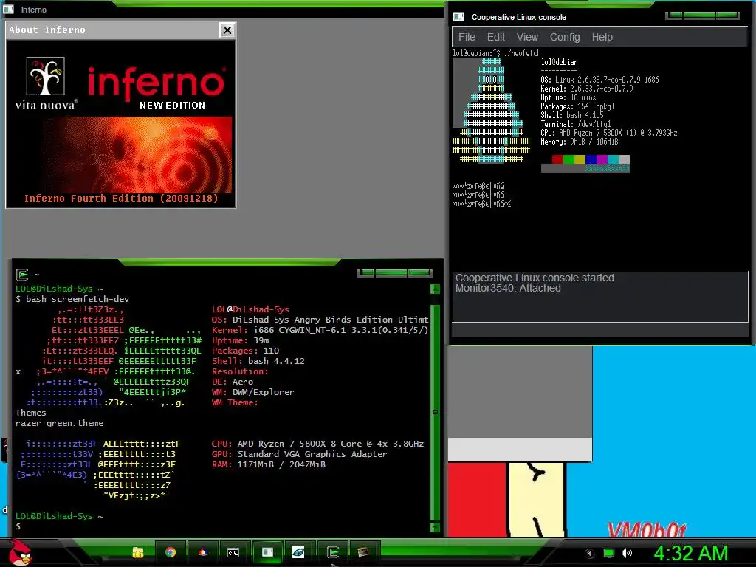The image size is (756, 567).
Task: Switch to the highlighted Inferno taskbar button
Action: (x=267, y=552)
